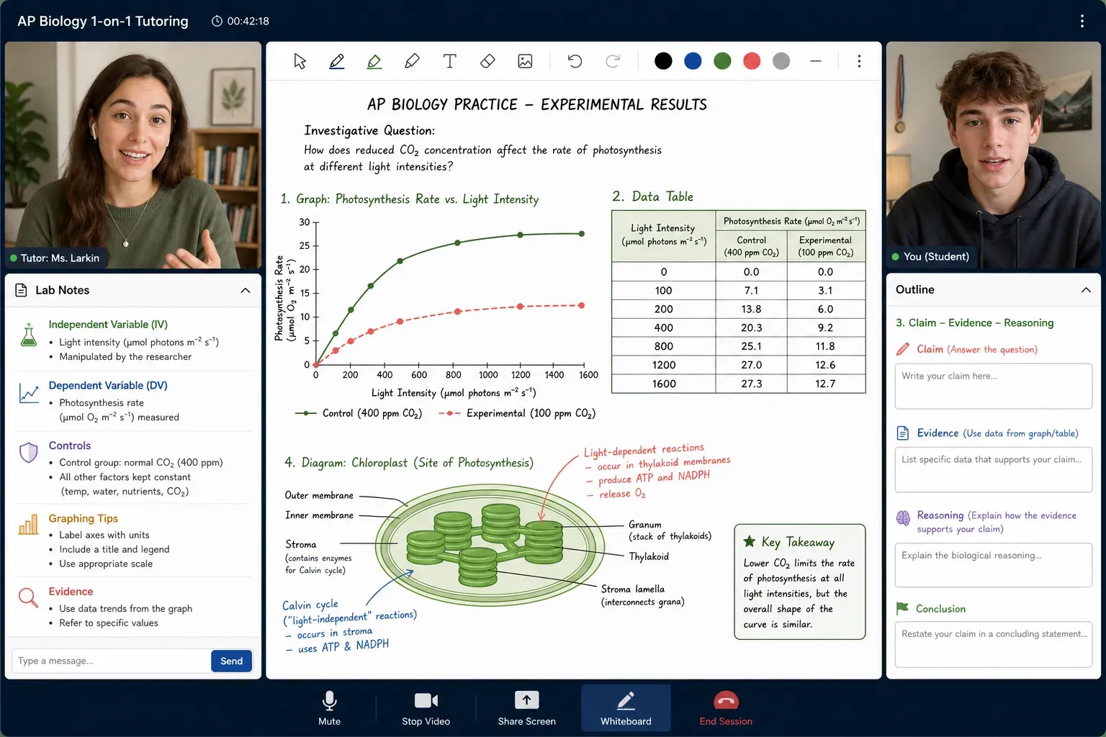Select the pen drawing tool
The image size is (1106, 737).
(336, 61)
